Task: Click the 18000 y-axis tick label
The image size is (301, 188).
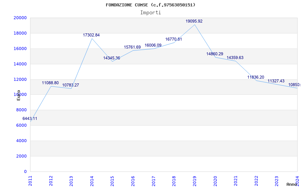Action: click(20, 33)
